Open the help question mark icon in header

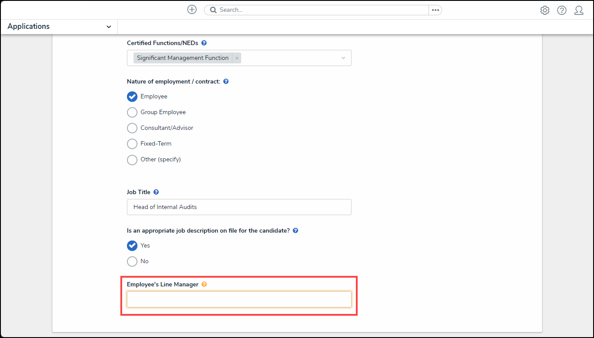[562, 10]
